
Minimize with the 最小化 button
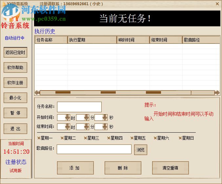pos(15,98)
